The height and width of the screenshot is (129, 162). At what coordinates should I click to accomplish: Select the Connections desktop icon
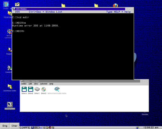click(x=9, y=68)
